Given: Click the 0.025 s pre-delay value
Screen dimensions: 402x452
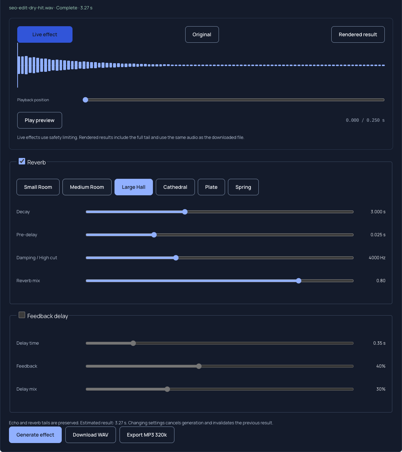Looking at the screenshot, I should click(x=378, y=235).
